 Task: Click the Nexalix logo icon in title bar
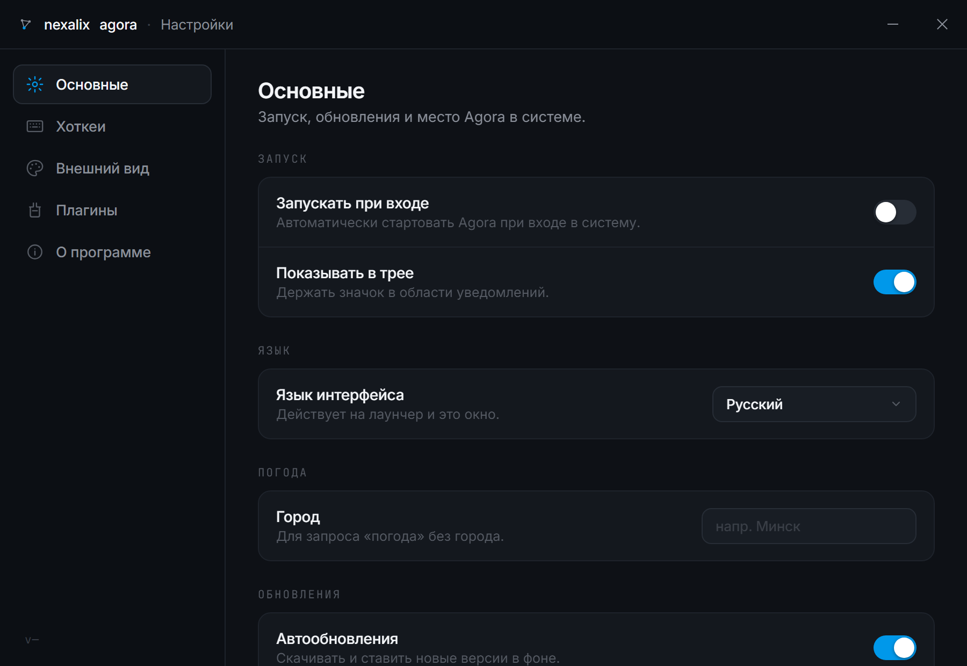point(25,24)
